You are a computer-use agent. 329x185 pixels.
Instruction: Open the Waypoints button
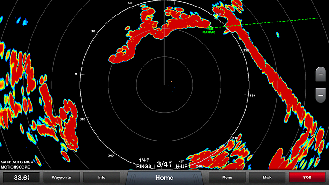click(61, 178)
